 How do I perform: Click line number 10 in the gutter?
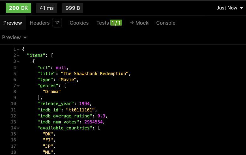click(x=14, y=104)
